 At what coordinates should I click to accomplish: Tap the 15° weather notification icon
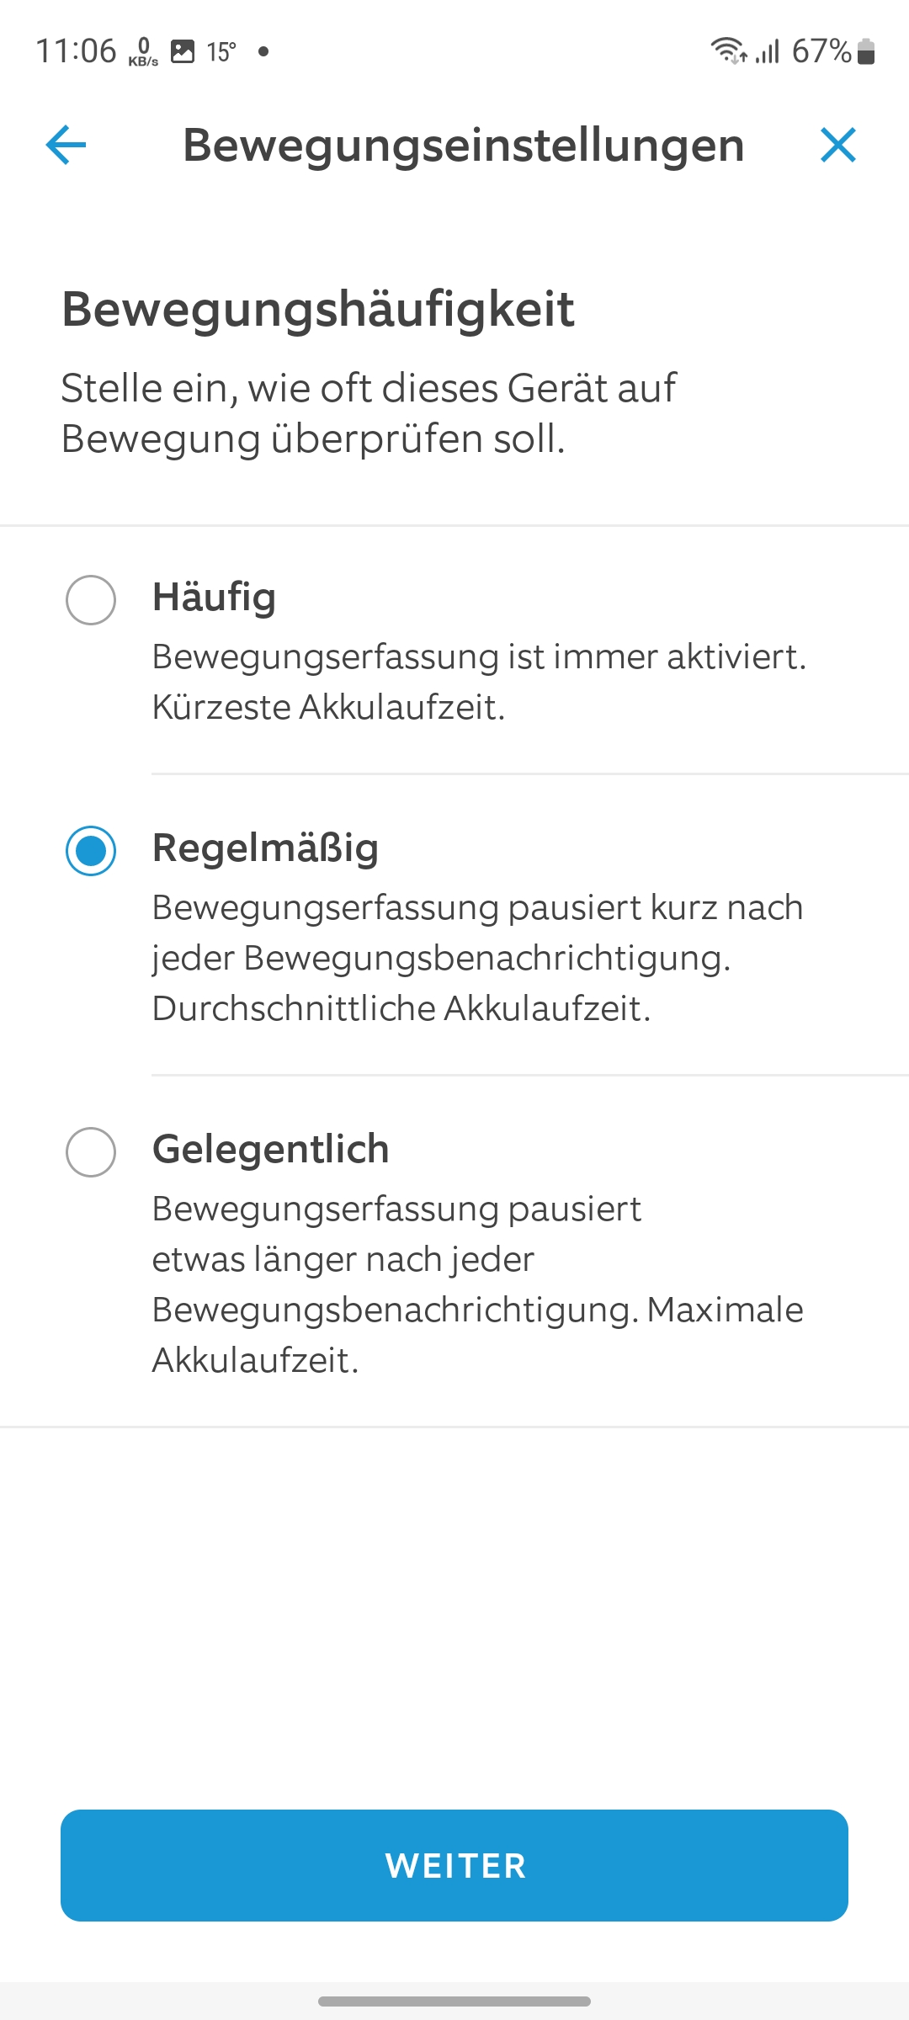click(221, 51)
